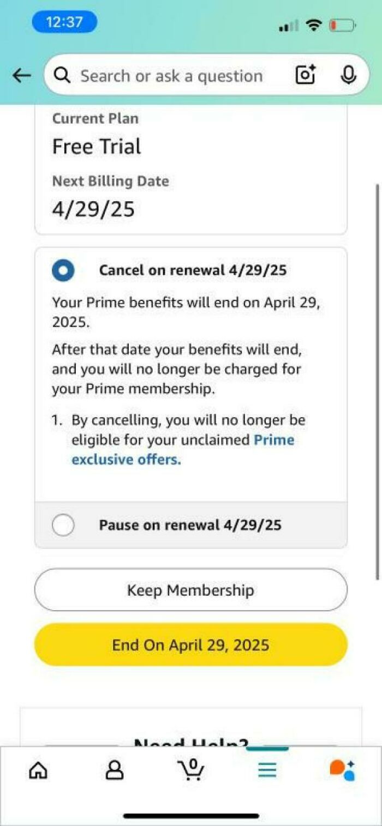Tap Pause on renewal 4/29/25 label
The image size is (382, 826).
point(190,525)
